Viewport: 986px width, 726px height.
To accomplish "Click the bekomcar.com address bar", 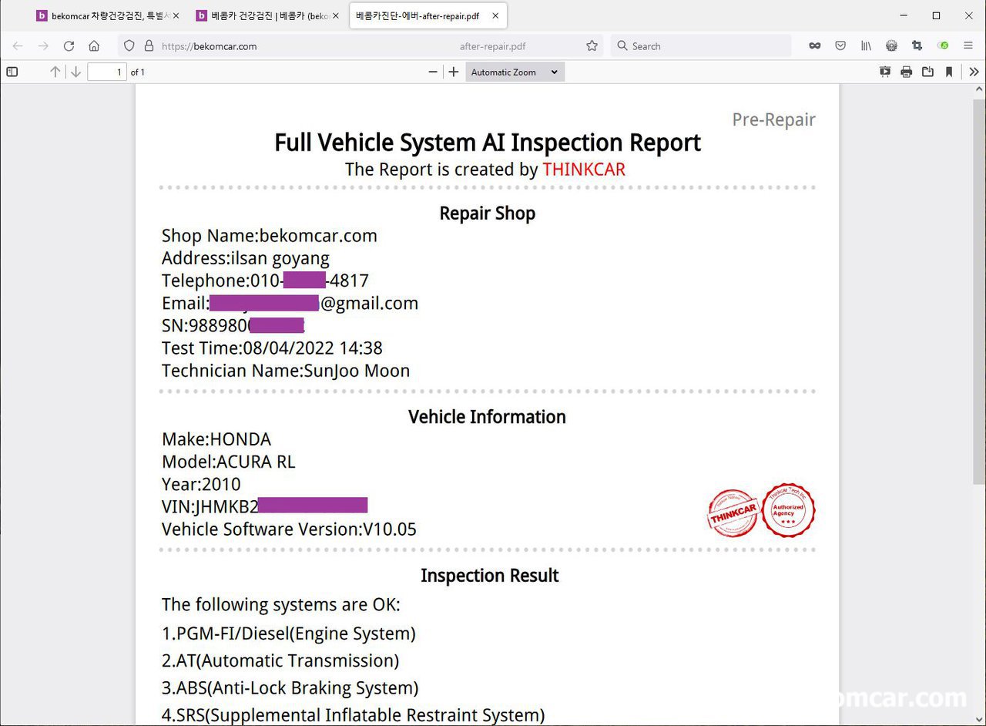I will (362, 46).
